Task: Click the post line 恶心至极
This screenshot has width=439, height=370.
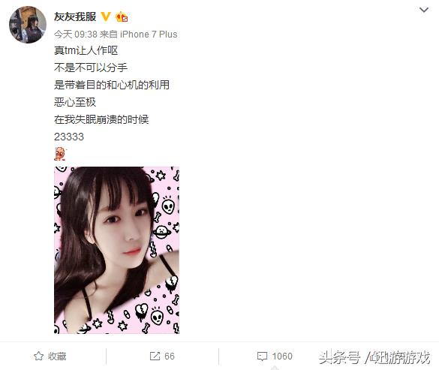Action: (75, 102)
